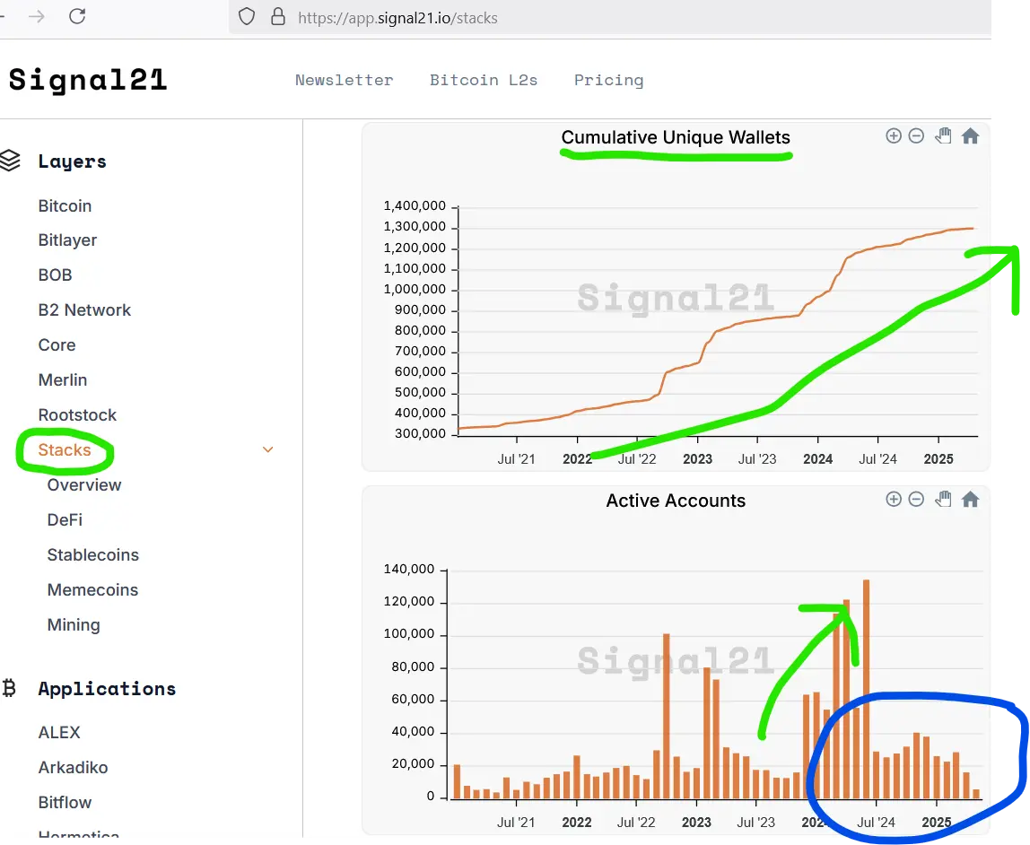Open the Merlin layer page
The image size is (1030, 845).
[63, 380]
